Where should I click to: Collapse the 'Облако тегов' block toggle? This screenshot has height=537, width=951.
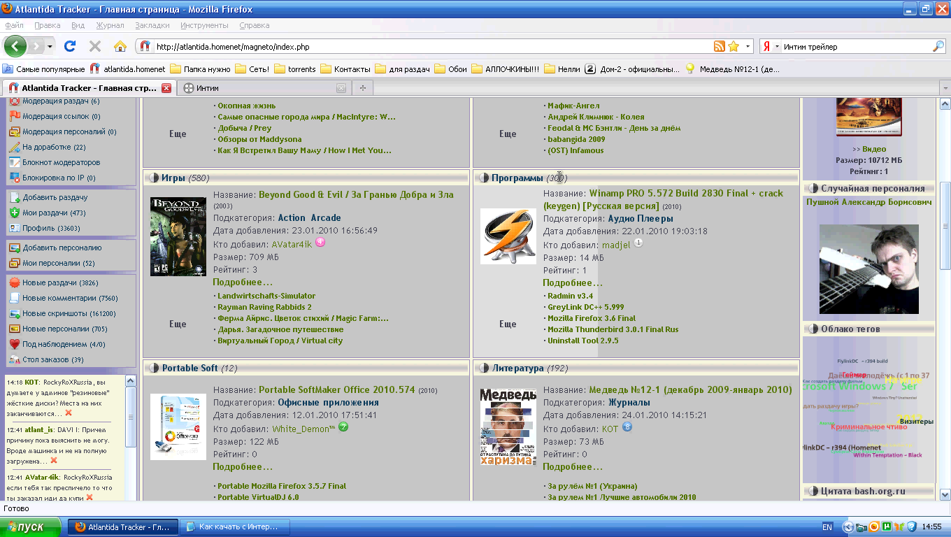click(x=813, y=329)
